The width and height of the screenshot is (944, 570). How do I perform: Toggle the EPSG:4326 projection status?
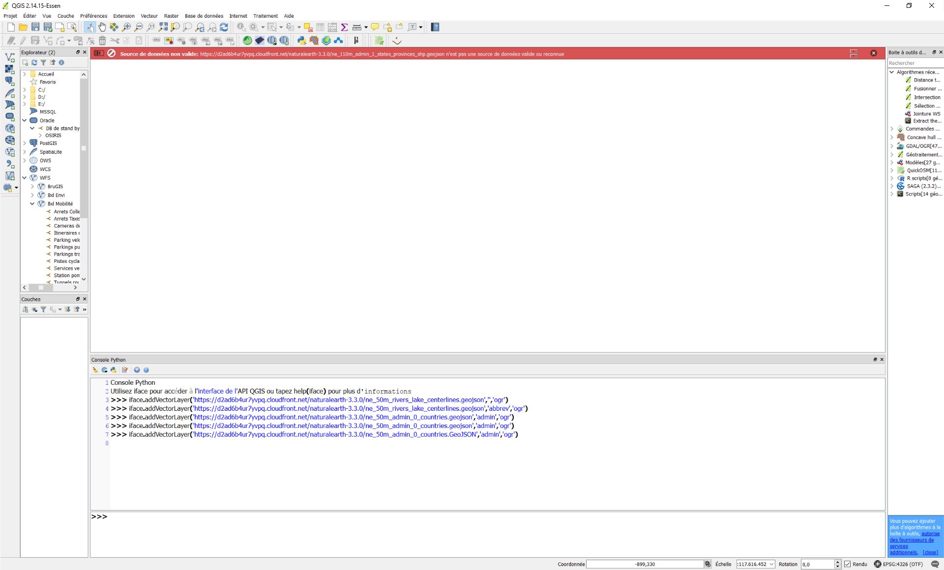point(900,564)
